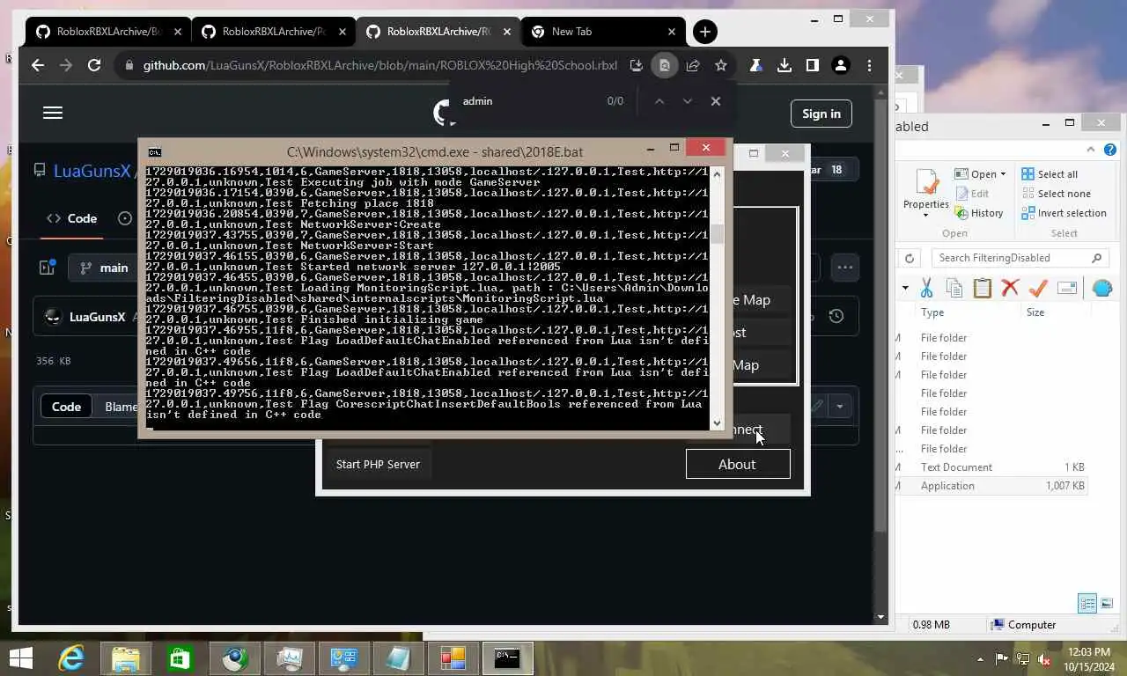This screenshot has height=676, width=1127.
Task: Refresh the Explorer folder view
Action: 910,258
